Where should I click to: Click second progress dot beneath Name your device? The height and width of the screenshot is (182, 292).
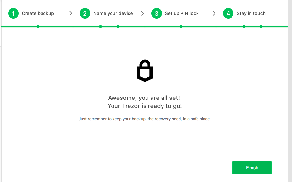[118, 26]
